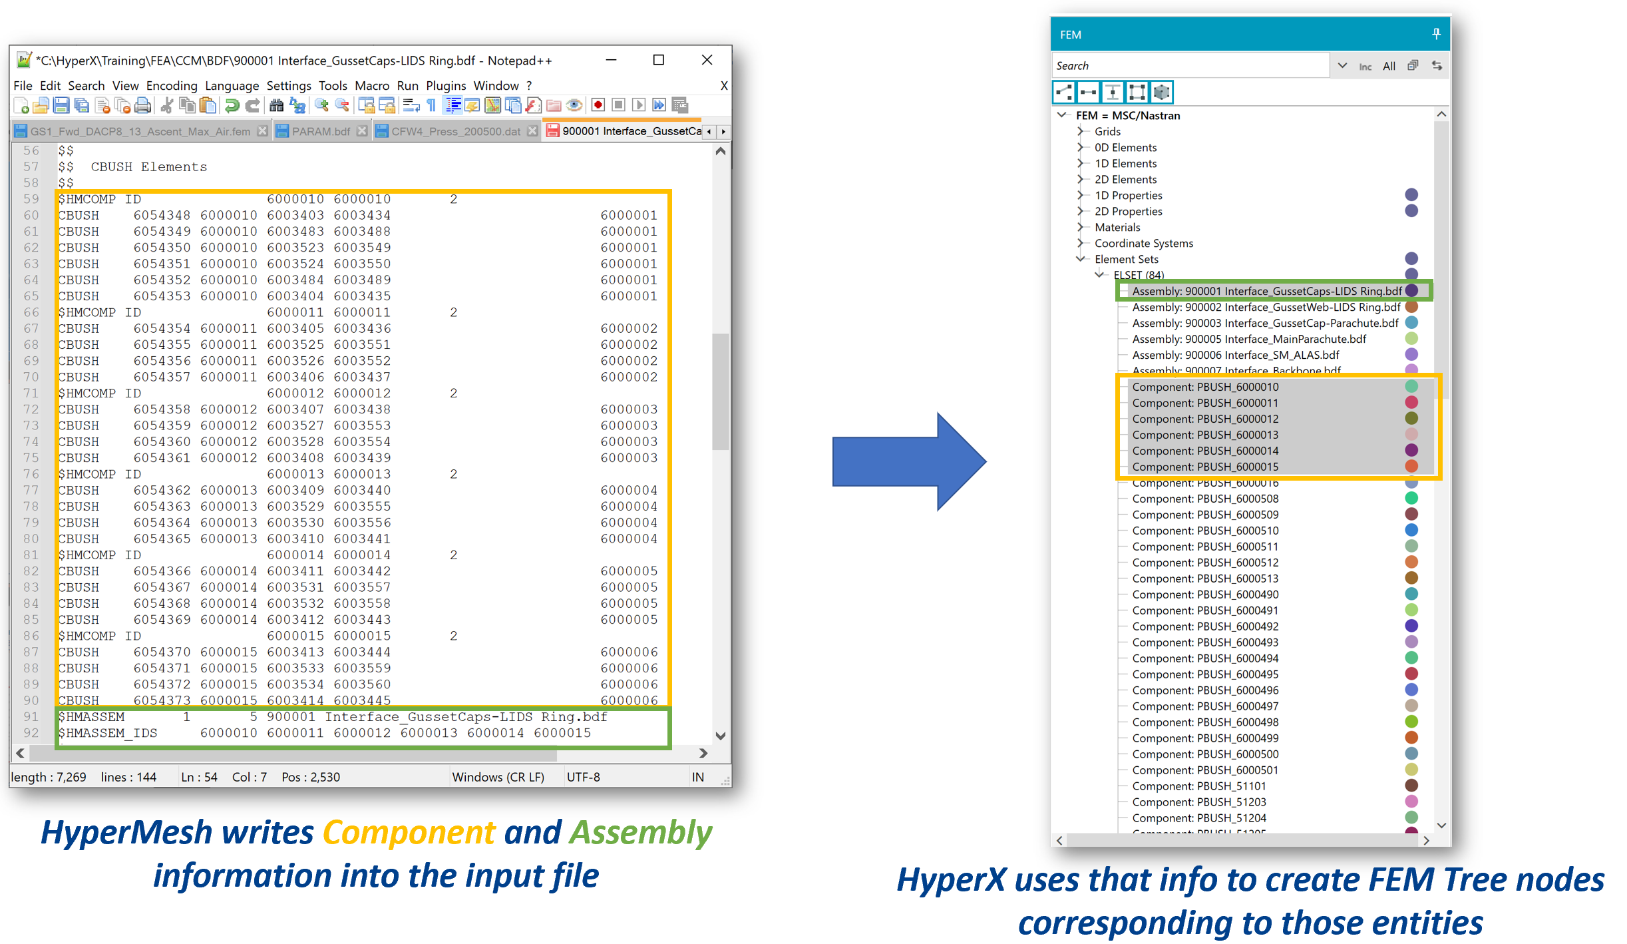The width and height of the screenshot is (1627, 944).
Task: Click the color swatch beside 2D Properties
Action: click(1411, 210)
